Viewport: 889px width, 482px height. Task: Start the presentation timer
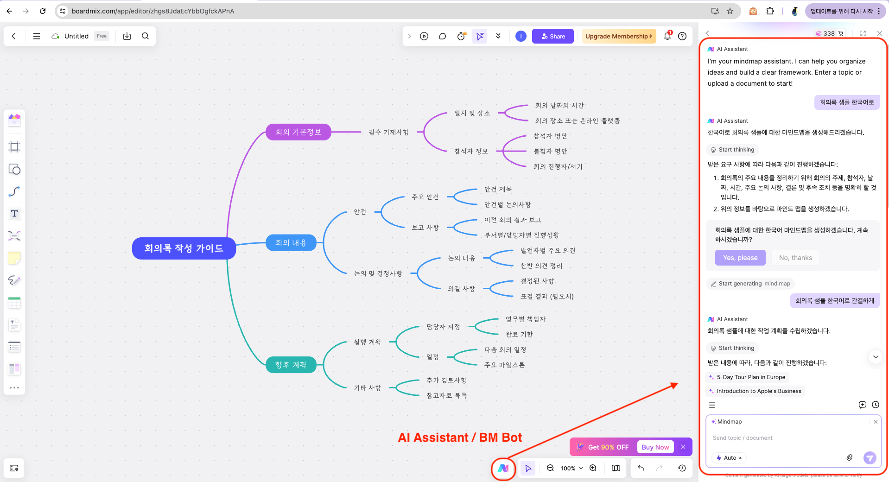[x=461, y=36]
